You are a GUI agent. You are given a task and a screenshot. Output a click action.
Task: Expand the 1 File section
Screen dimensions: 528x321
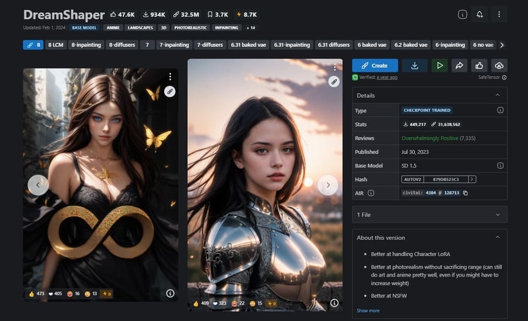429,214
